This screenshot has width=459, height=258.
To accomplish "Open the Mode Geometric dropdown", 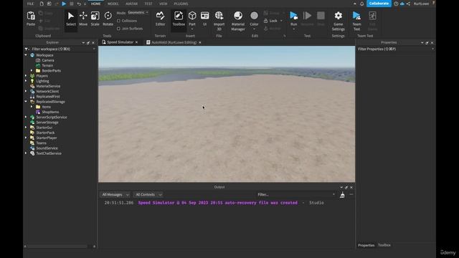I will pyautogui.click(x=138, y=13).
